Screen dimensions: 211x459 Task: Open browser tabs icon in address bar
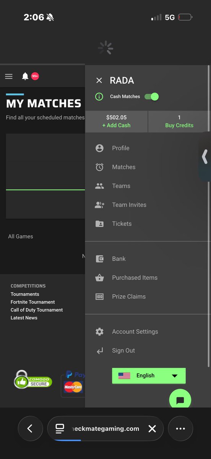click(x=60, y=429)
